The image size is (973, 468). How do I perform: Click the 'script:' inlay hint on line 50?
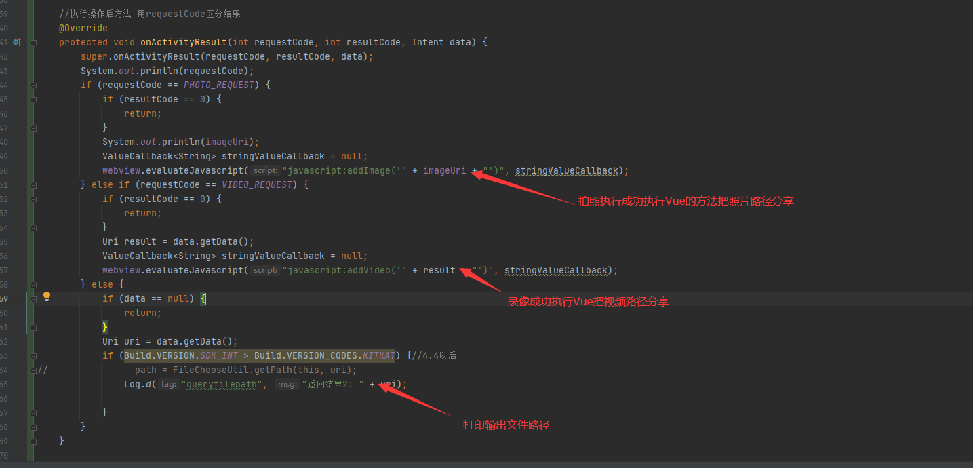point(264,170)
